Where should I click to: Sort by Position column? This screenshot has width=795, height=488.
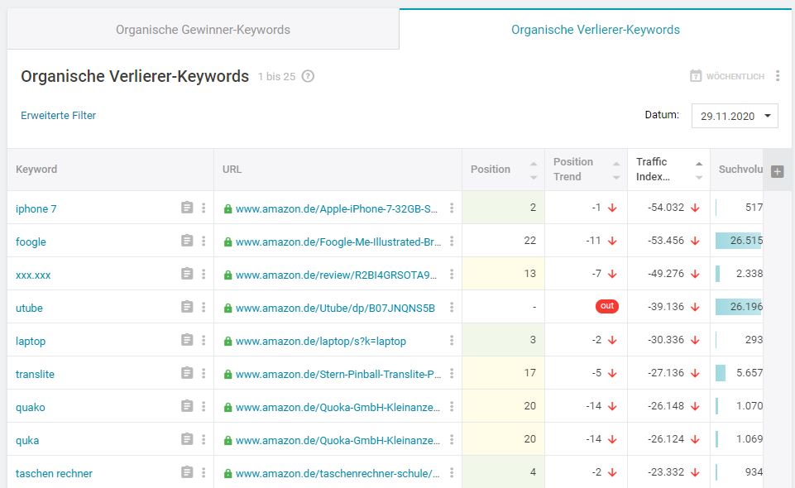[534, 170]
